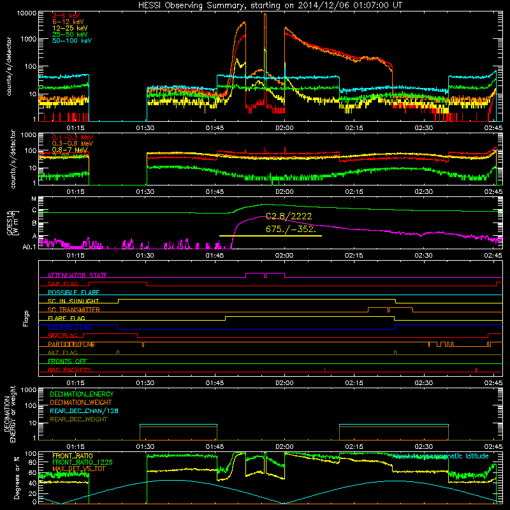510x510 pixels.
Task: Click the DECIMATION_ENERGY legend label
Action: 82,394
